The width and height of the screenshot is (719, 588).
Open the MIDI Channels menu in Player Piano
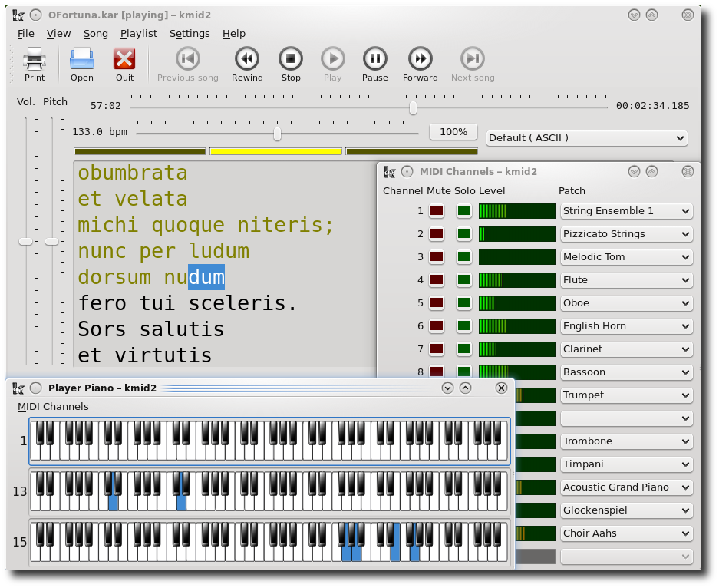click(53, 407)
